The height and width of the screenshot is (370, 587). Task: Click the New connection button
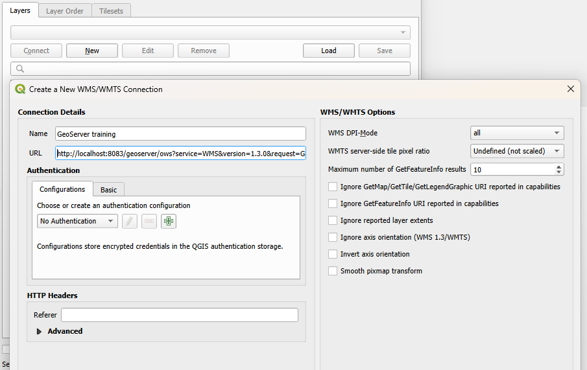click(92, 51)
